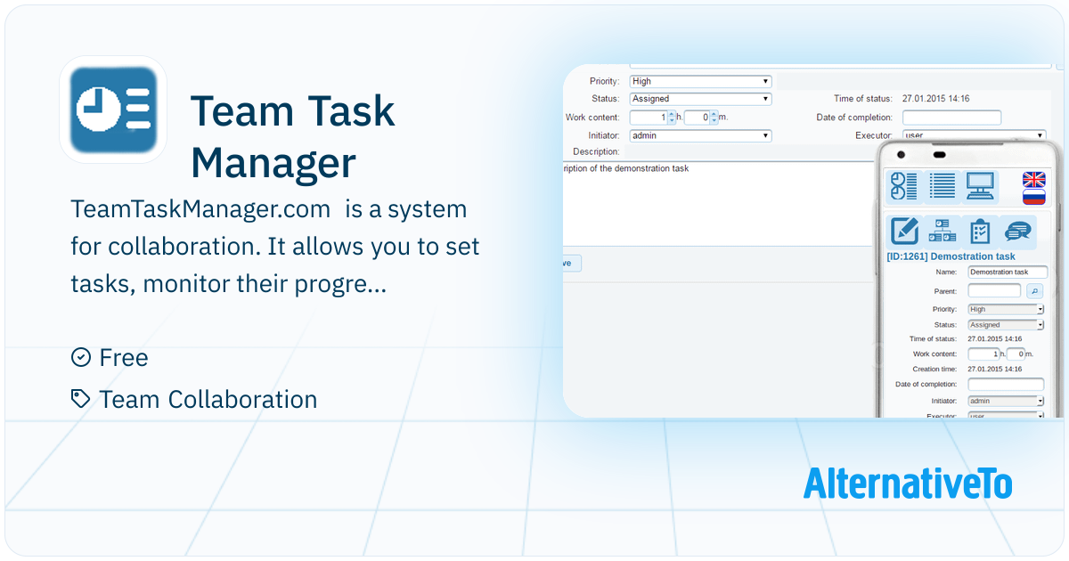The width and height of the screenshot is (1069, 561).
Task: Open the phone Priority dropdown set to High
Action: point(1006,309)
